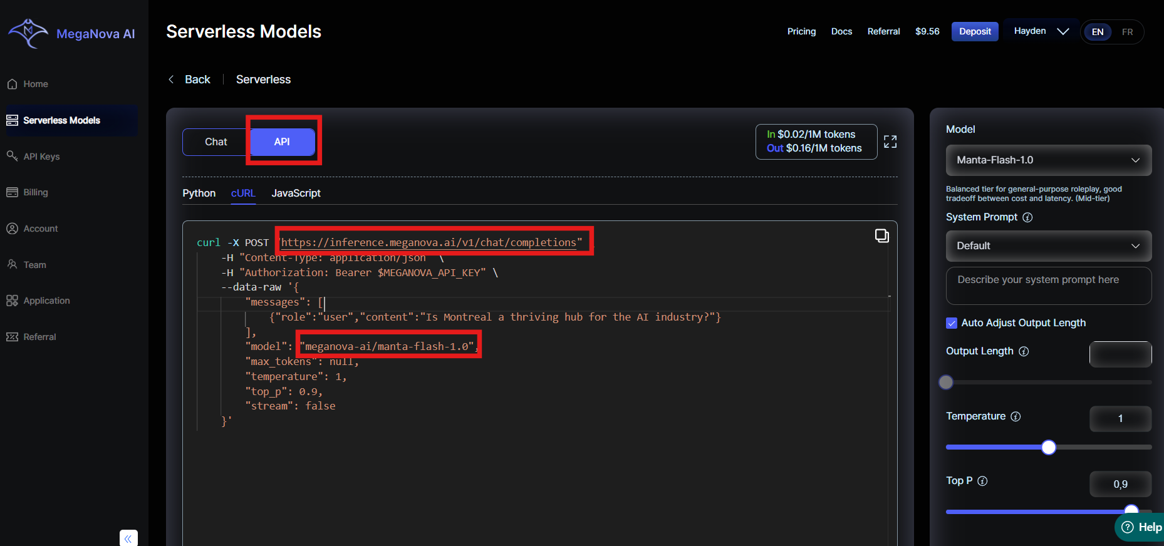Switch to Chat mode
The image size is (1164, 546).
(x=216, y=142)
